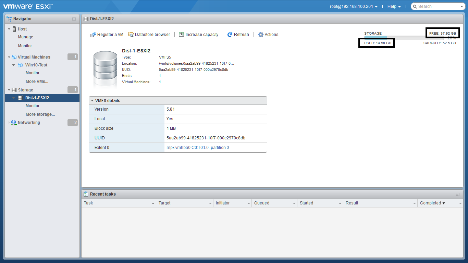Viewport: 468px width, 263px height.
Task: Minimize the Recent tasks panel
Action: pyautogui.click(x=458, y=194)
